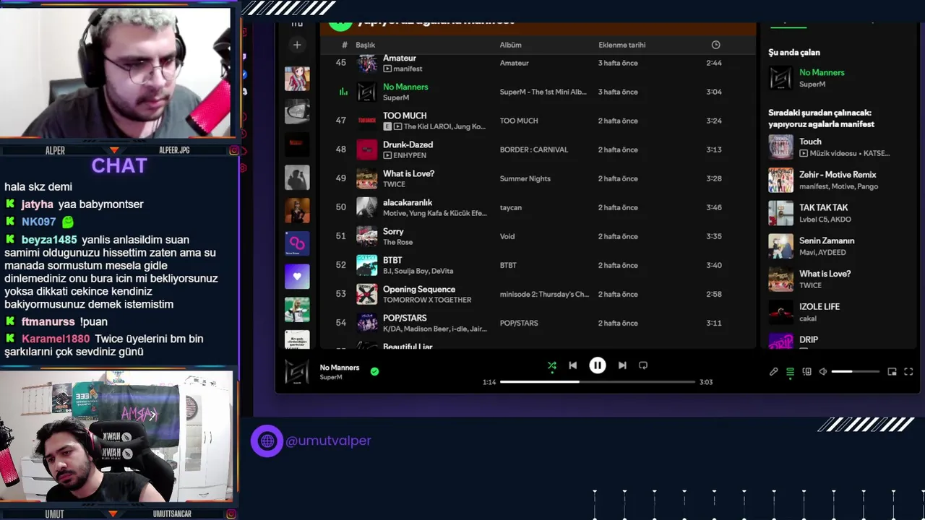The image size is (925, 520).
Task: Open the miniplayer icon
Action: [892, 372]
